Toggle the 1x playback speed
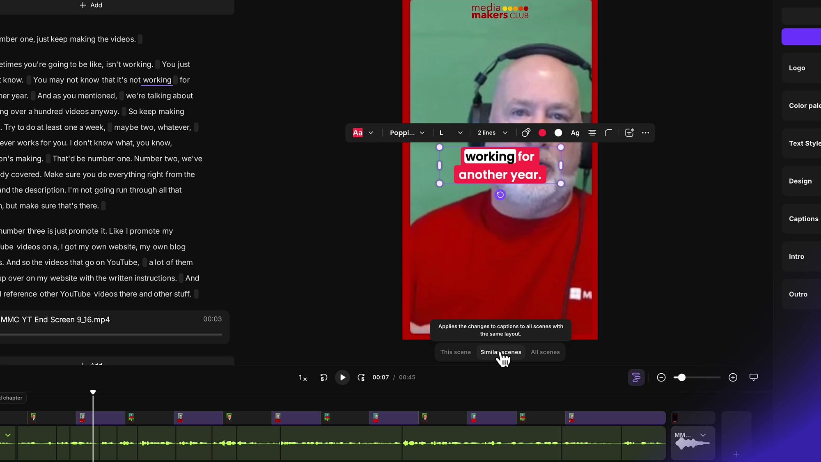Image resolution: width=821 pixels, height=462 pixels. pos(303,377)
